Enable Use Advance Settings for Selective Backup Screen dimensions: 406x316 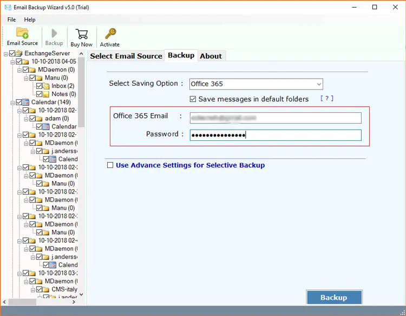point(110,165)
